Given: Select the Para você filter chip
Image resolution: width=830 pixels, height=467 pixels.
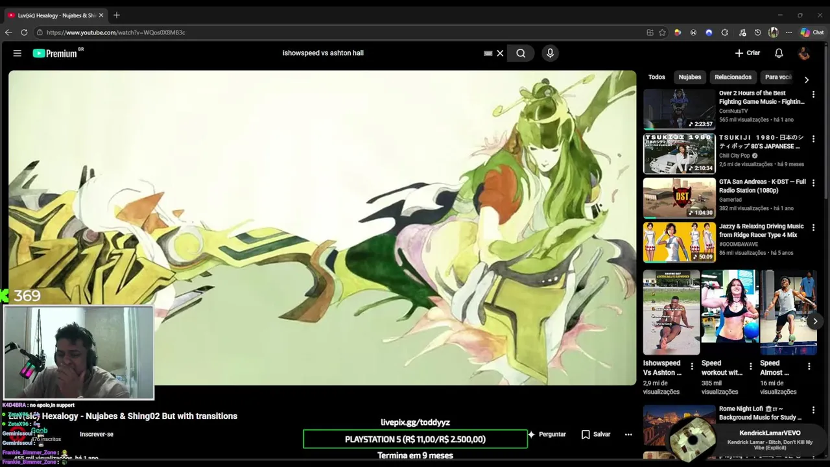Looking at the screenshot, I should pyautogui.click(x=778, y=77).
